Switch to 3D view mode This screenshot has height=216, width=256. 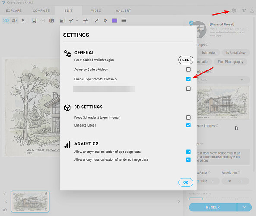coord(14,21)
